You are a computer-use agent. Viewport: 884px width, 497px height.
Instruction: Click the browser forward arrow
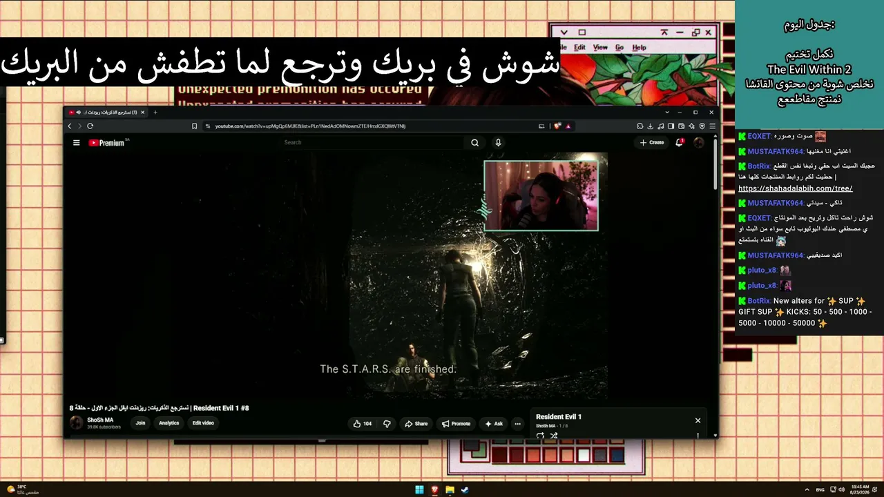[x=79, y=126]
